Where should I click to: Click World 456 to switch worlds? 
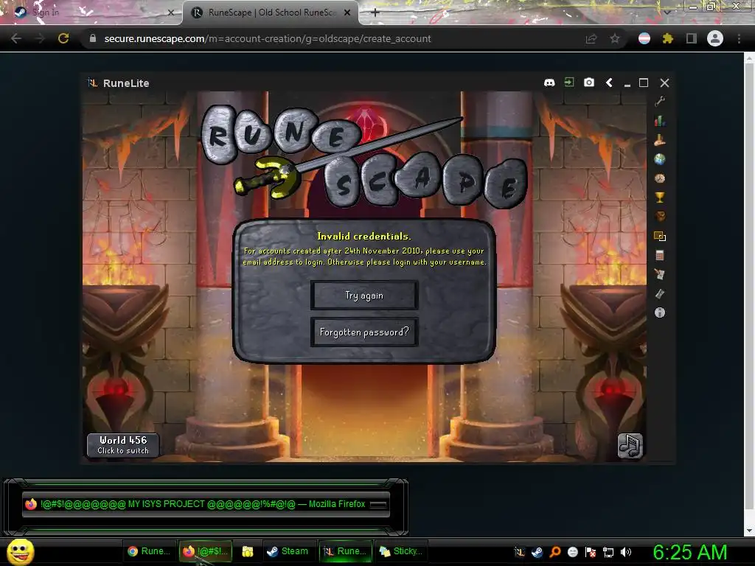(123, 445)
